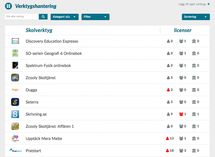Screen dimensions: 215x157
Task: Click the Skolverktyg column heading
Action: tap(39, 30)
